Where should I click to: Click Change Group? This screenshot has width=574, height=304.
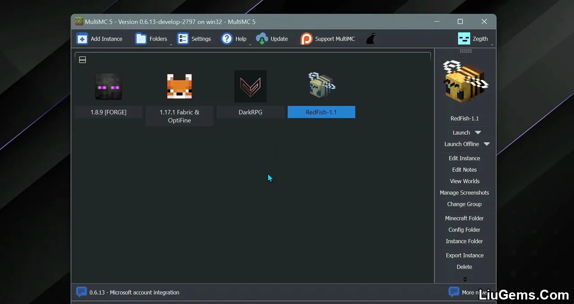[465, 204]
